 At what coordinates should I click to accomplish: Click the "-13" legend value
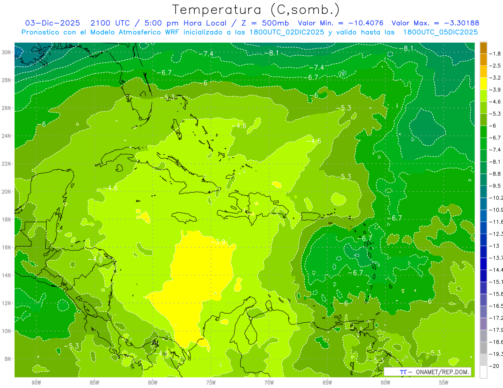point(495,246)
